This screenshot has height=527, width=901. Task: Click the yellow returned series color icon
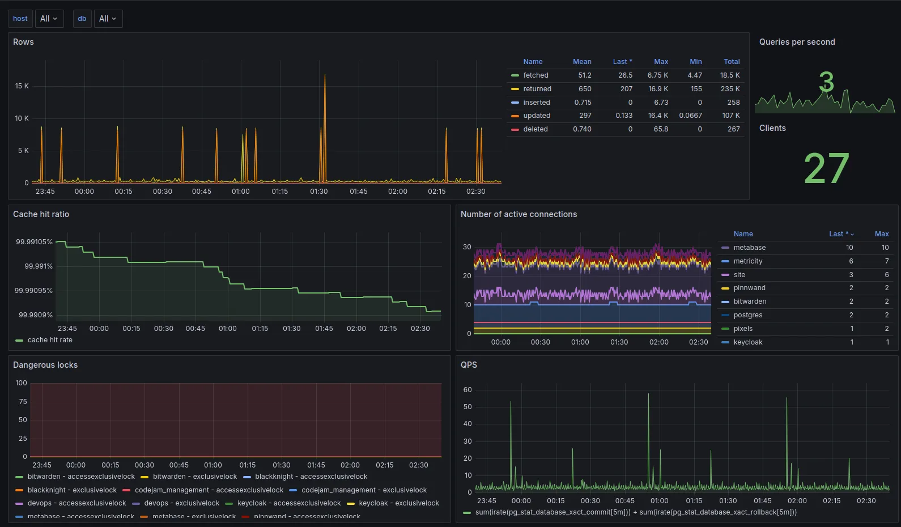click(515, 89)
